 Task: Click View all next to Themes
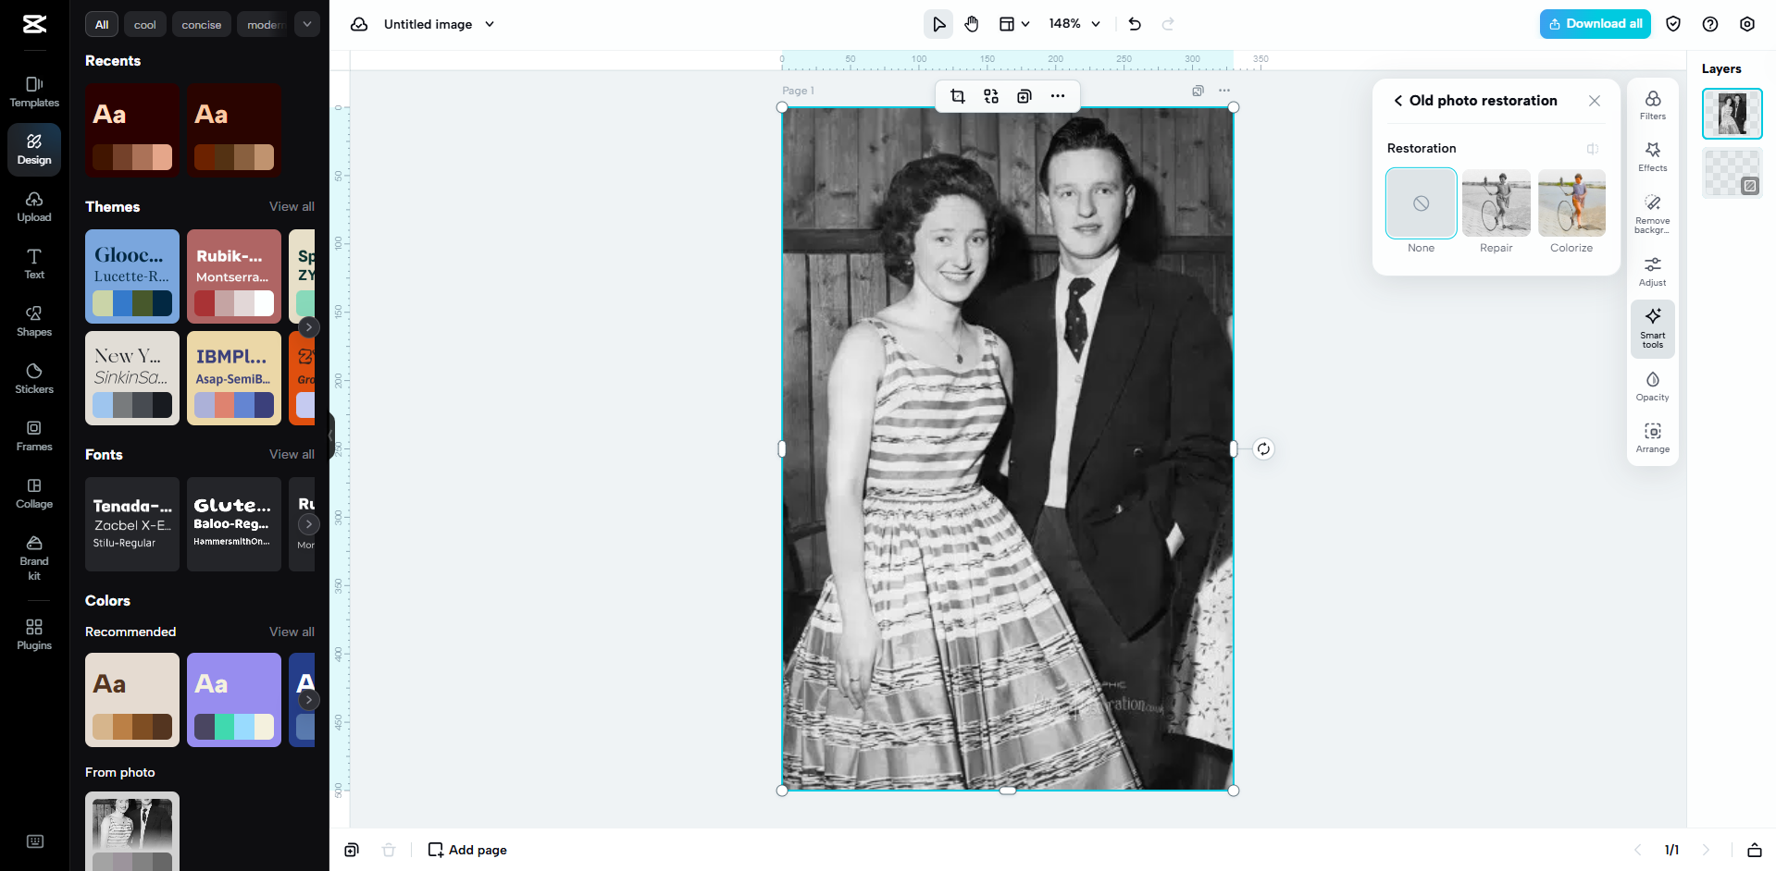tap(292, 206)
